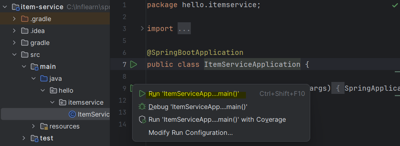The image size is (400, 146).
Task: Expand the .idea folder node
Action: pos(14,31)
